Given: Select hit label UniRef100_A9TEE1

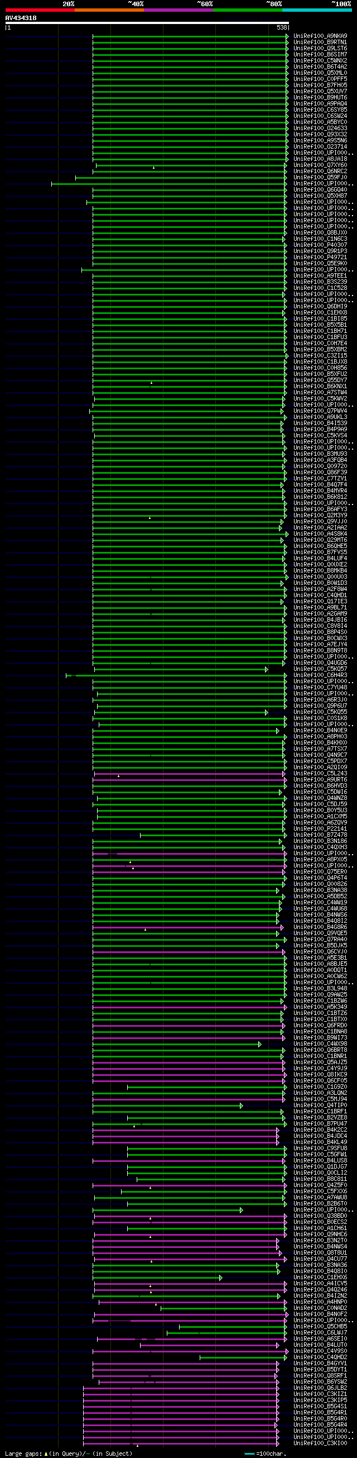Looking at the screenshot, I should click(320, 275).
